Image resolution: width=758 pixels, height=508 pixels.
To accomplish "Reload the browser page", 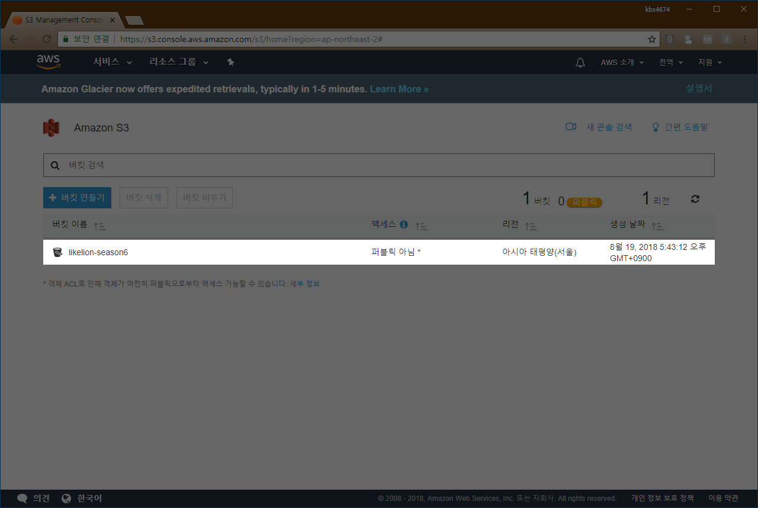I will pos(47,39).
